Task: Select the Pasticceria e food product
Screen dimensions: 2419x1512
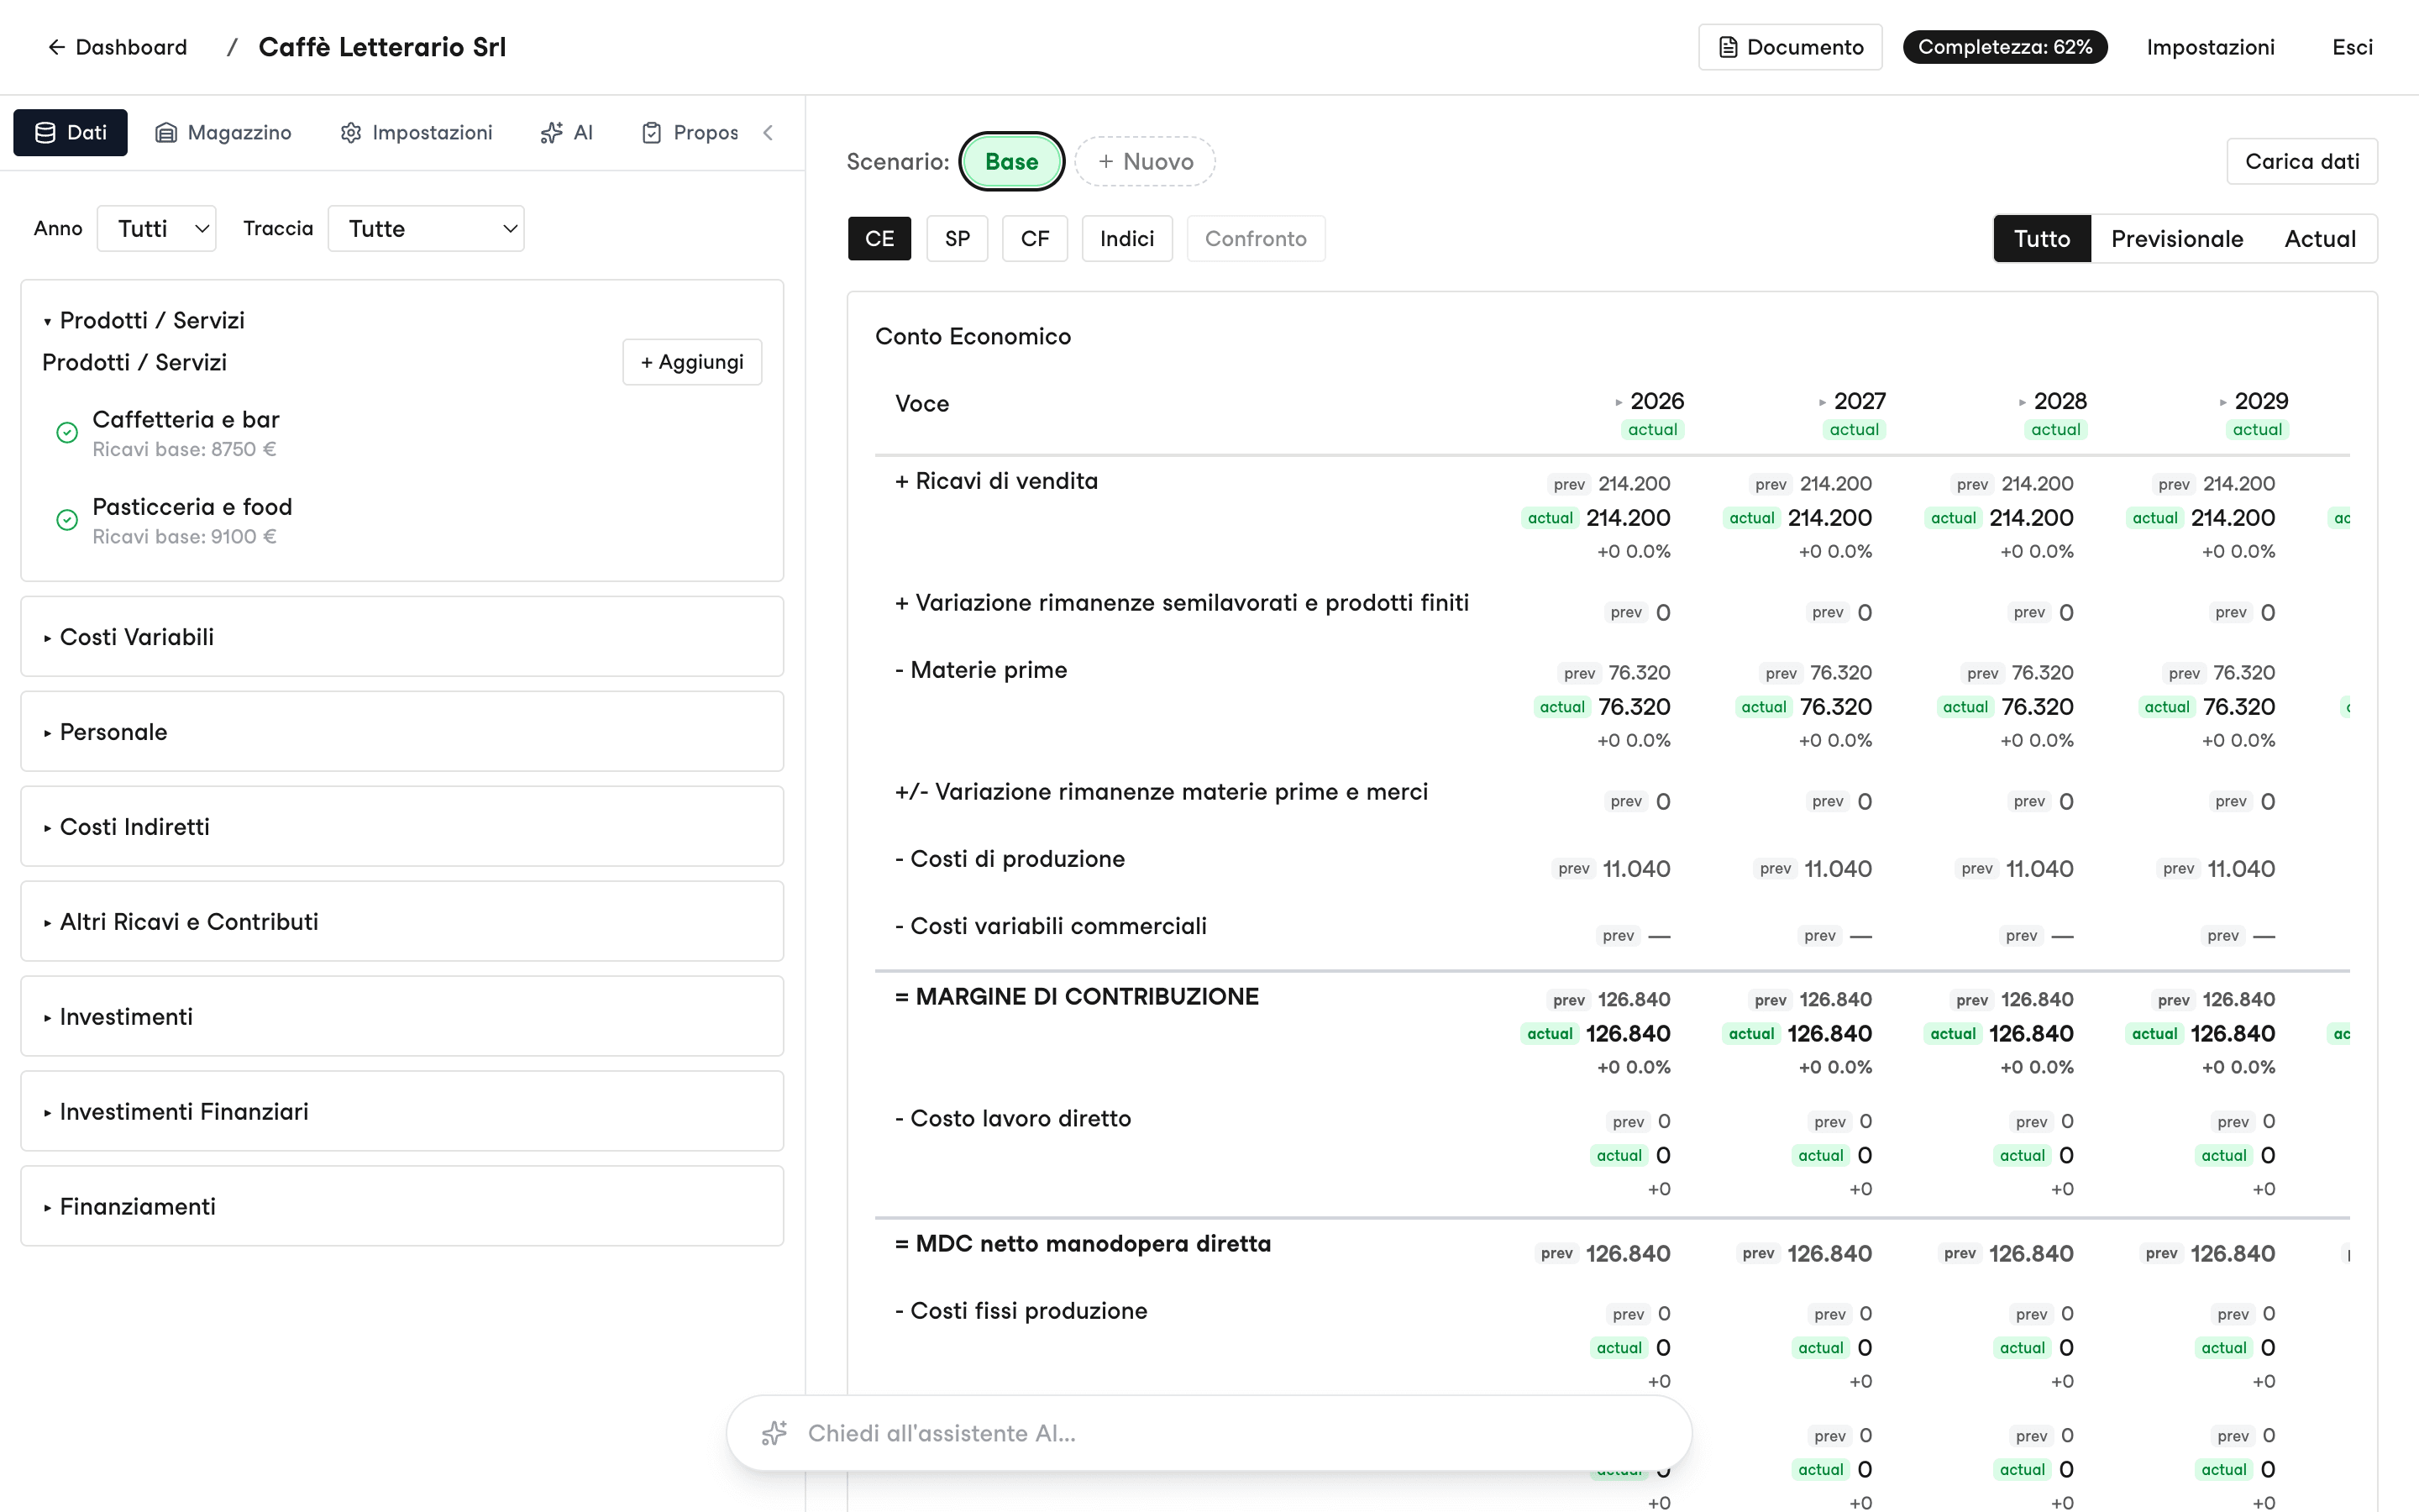Action: click(x=192, y=520)
